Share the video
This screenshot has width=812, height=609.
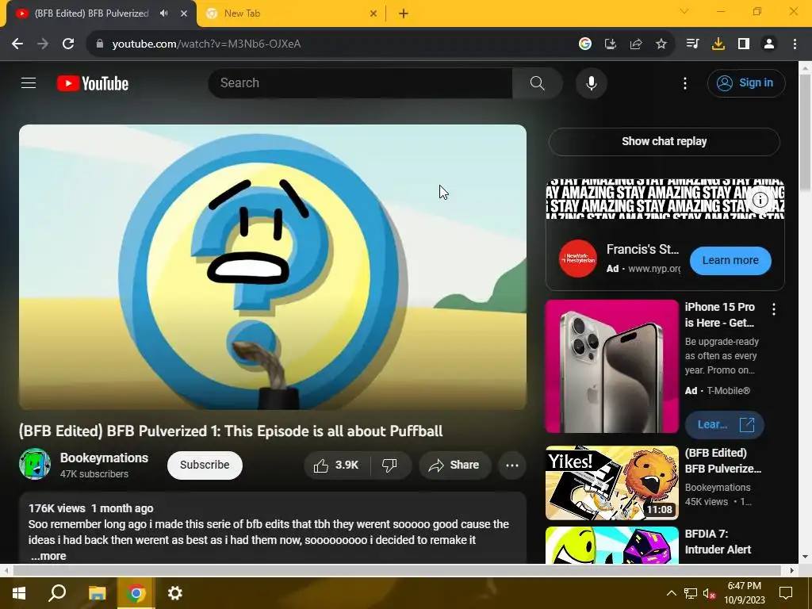click(454, 465)
